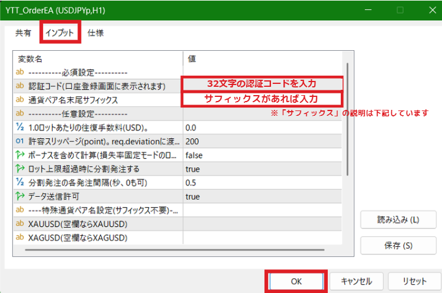Image resolution: width=442 pixels, height=293 pixels.
Task: Select the 分割発注の各発注間隔 row label
Action: point(88,183)
